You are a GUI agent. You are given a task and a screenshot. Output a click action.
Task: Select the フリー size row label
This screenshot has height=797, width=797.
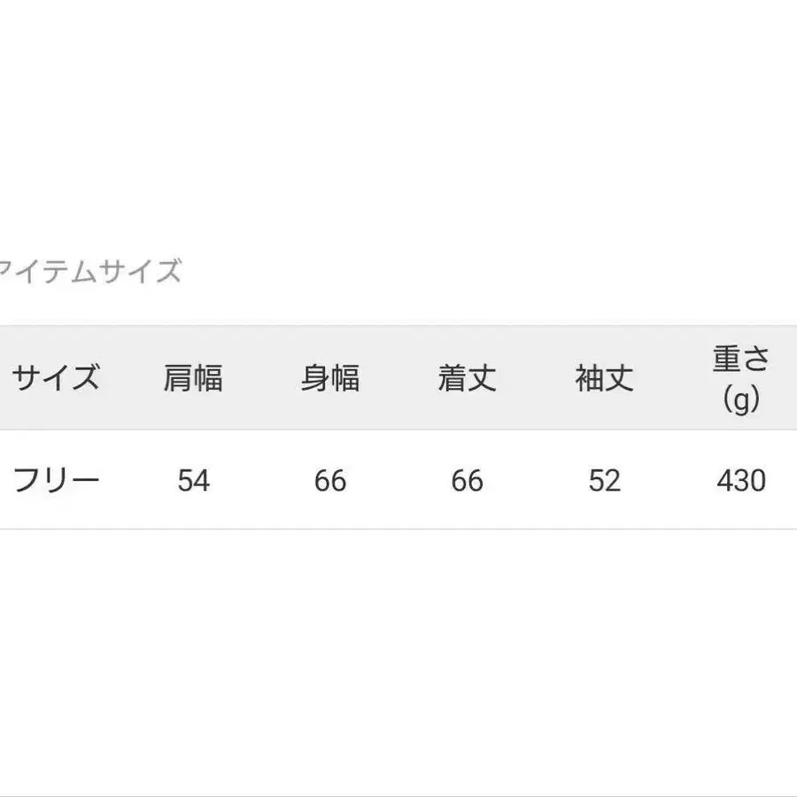pyautogui.click(x=56, y=481)
